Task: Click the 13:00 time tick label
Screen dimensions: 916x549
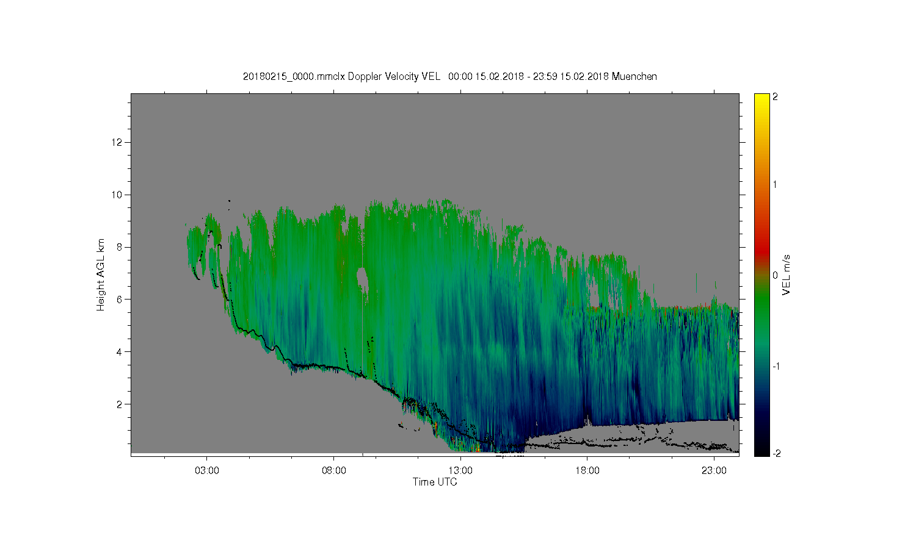Action: [x=460, y=471]
